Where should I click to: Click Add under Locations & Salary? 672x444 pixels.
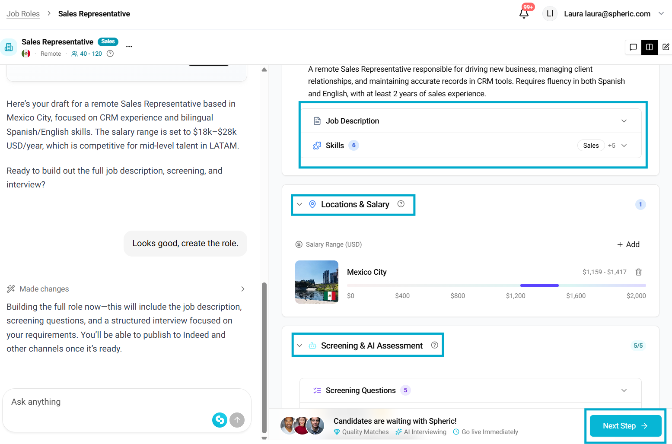point(628,244)
